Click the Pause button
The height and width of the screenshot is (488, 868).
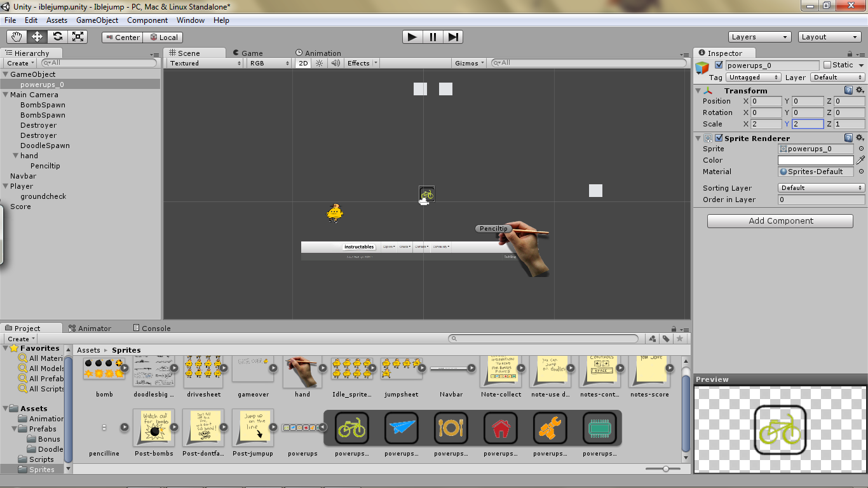click(433, 37)
